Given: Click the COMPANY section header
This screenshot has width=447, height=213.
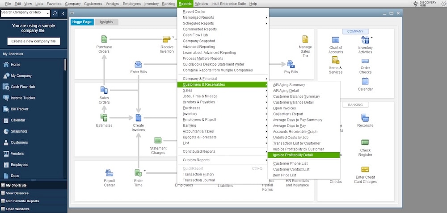Looking at the screenshot, I should (355, 31).
